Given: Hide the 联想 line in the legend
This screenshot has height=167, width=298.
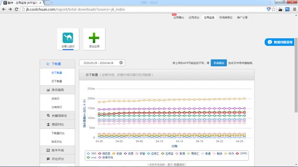Looking at the screenshot, I should [180, 153].
